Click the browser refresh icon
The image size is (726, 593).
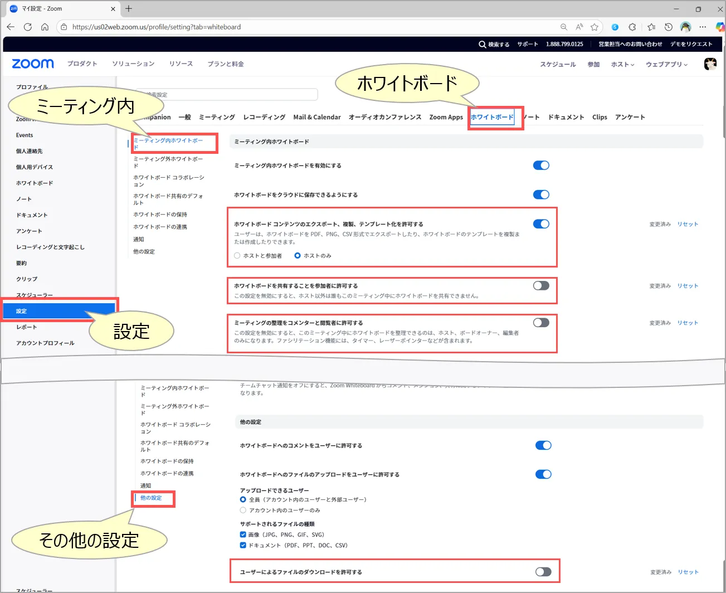click(28, 27)
